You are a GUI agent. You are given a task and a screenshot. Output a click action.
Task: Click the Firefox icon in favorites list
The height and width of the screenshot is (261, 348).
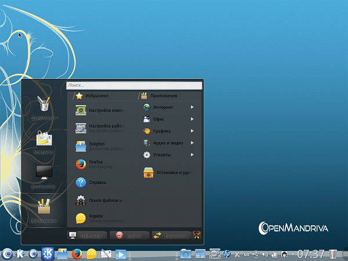pos(81,165)
